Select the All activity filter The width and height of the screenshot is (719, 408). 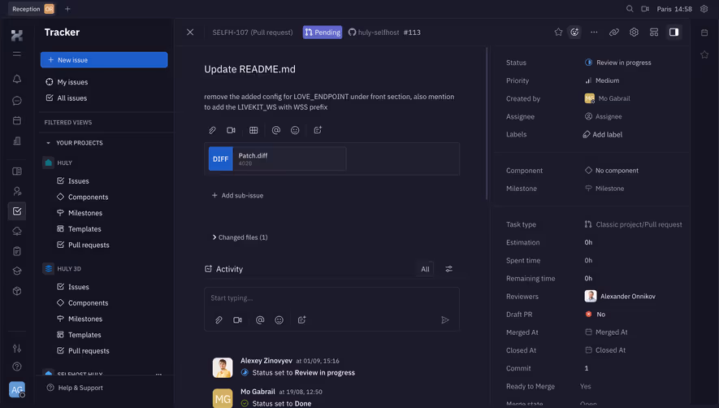(425, 269)
